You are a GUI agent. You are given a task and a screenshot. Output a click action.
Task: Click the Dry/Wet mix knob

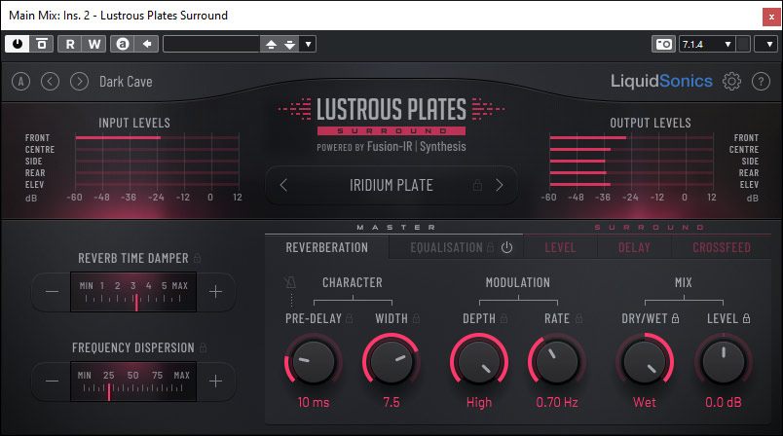[x=643, y=363]
